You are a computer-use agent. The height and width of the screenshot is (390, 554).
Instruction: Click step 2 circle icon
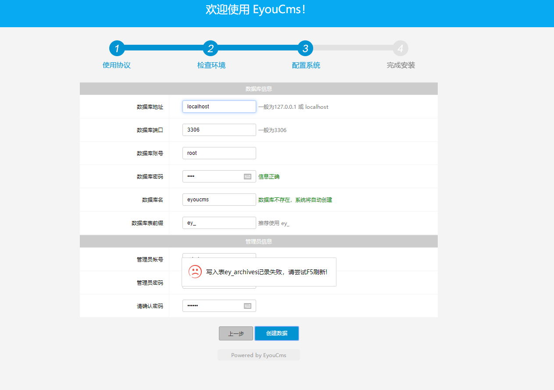point(211,48)
